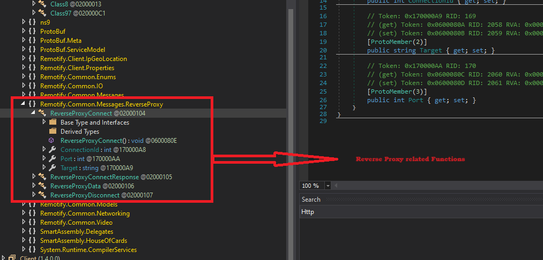Click ReverseProxyDisconnect class icon
This screenshot has height=260, width=543.
[42, 195]
